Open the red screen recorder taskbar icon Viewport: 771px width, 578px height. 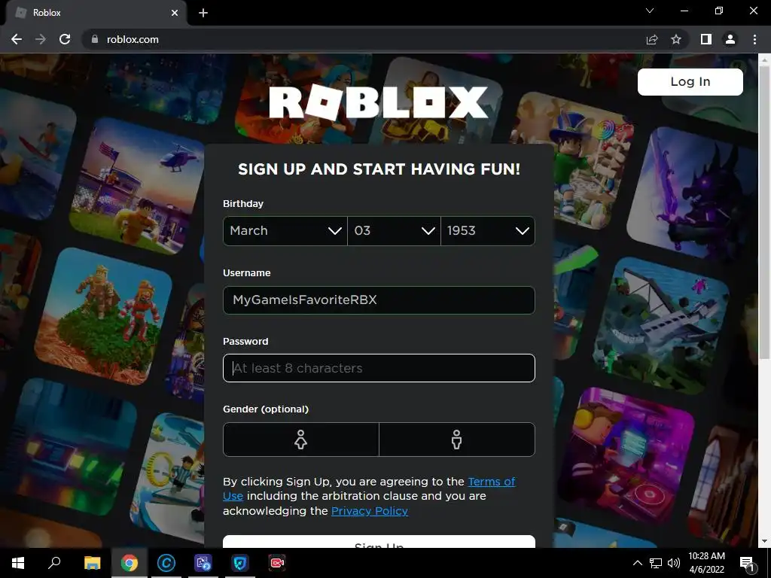[277, 563]
